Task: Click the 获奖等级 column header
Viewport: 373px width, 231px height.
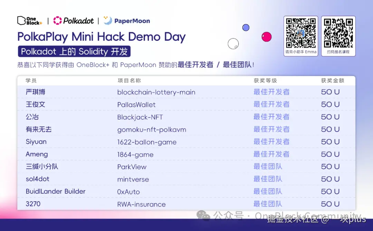Action: (x=265, y=80)
